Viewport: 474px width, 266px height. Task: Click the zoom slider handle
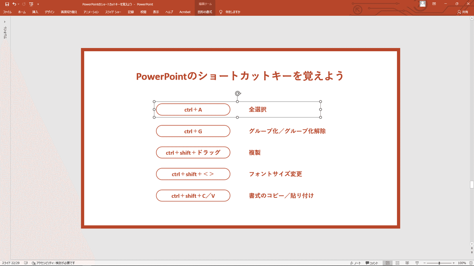tap(440, 263)
